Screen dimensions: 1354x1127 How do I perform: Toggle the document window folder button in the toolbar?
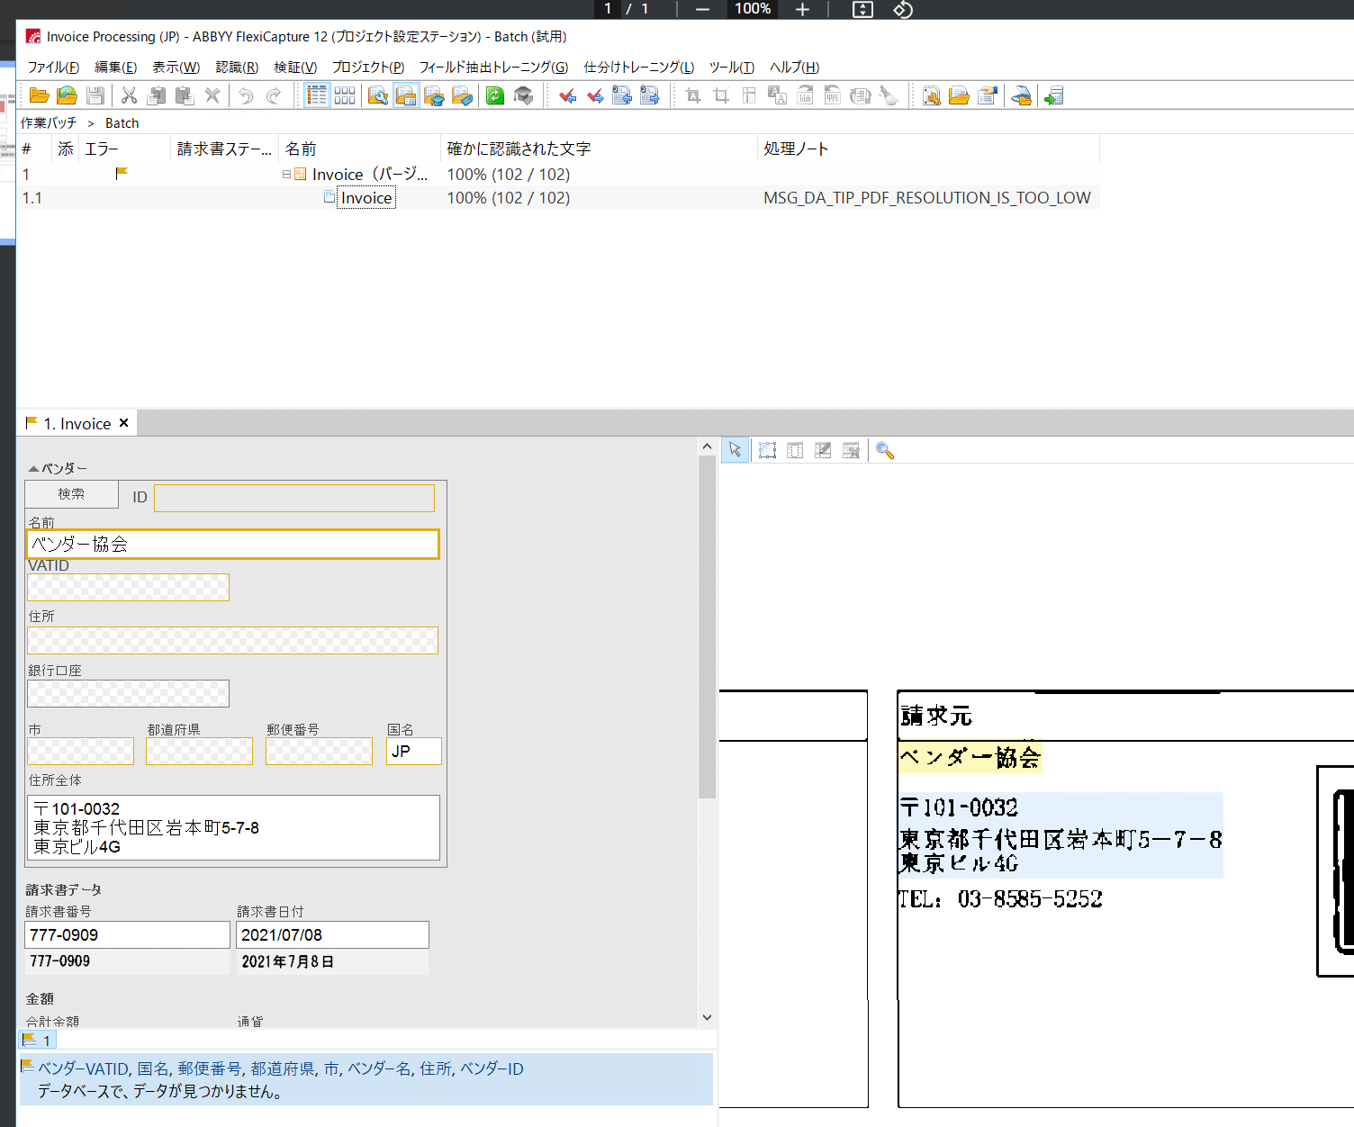[406, 95]
